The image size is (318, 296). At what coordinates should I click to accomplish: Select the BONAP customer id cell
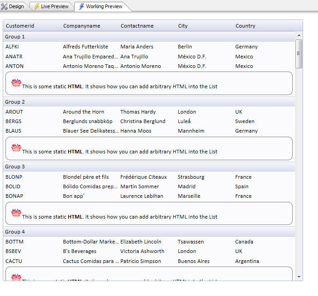[x=14, y=196]
